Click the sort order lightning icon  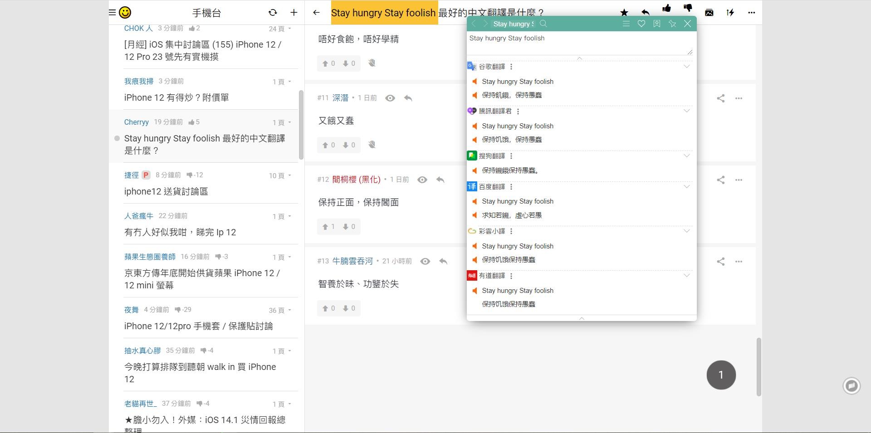[730, 13]
